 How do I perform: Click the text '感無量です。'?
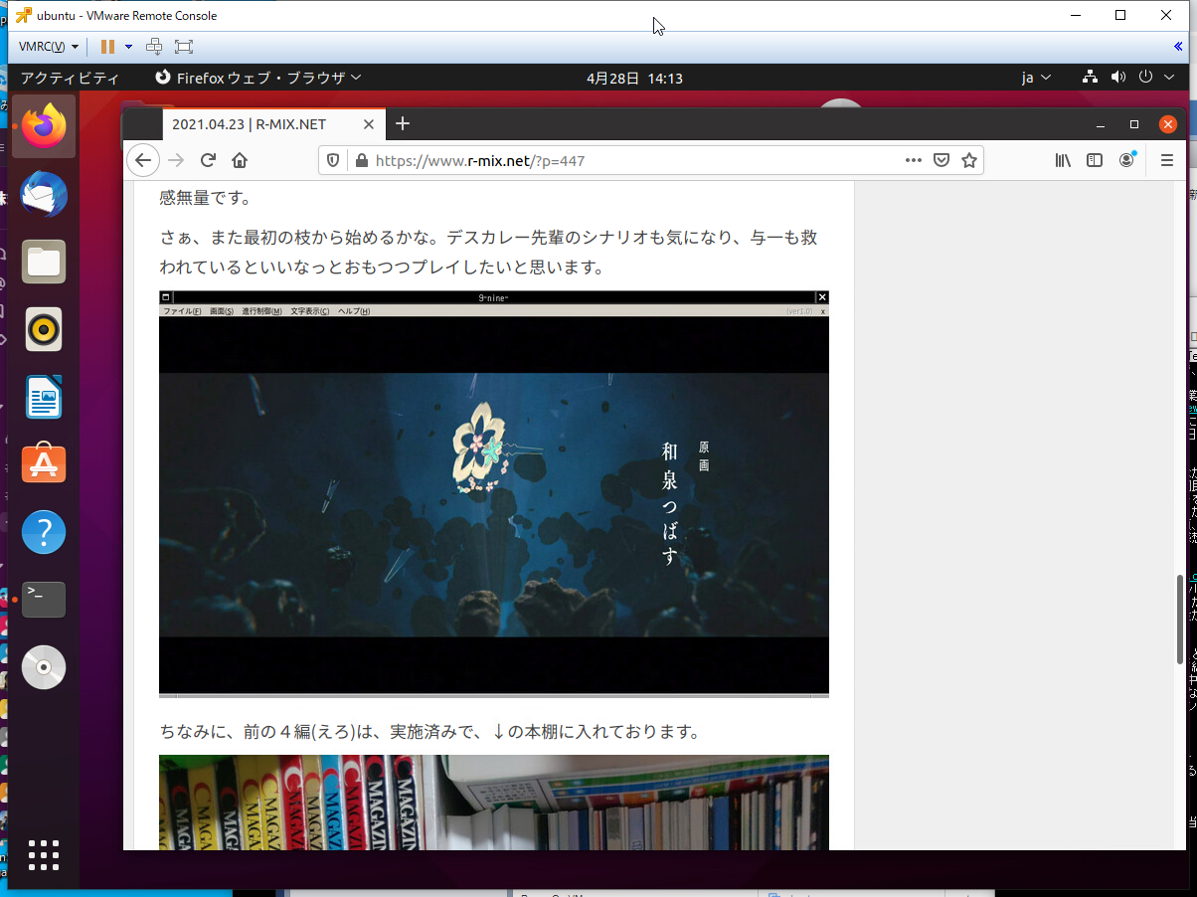pyautogui.click(x=206, y=197)
